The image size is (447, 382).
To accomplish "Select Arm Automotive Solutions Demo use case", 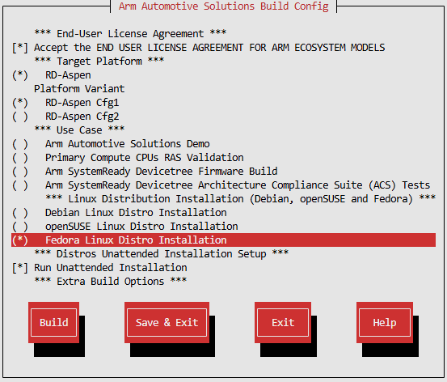I will pyautogui.click(x=20, y=144).
